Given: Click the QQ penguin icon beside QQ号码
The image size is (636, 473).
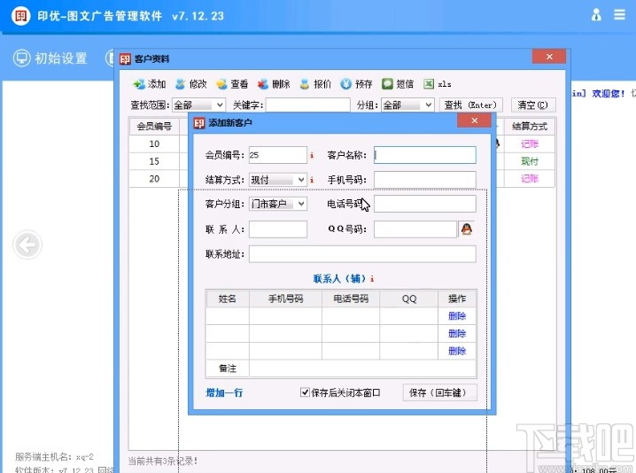Looking at the screenshot, I should tap(467, 229).
